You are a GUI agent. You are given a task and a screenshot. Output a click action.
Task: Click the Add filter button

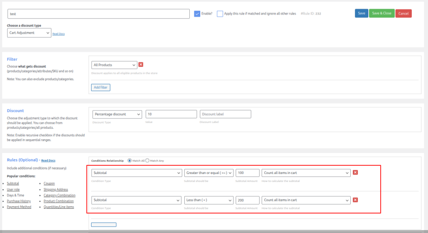[100, 87]
